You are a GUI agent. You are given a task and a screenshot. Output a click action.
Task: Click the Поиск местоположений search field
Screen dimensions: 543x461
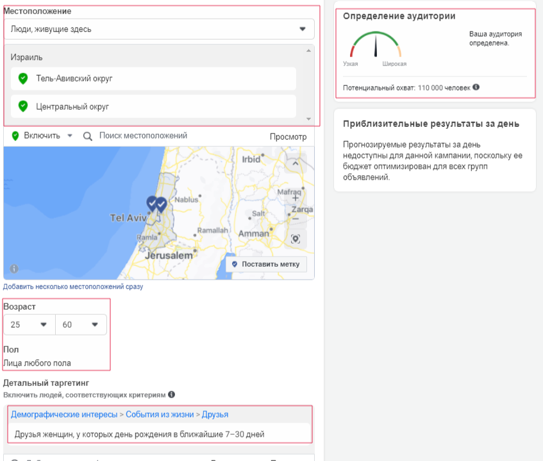144,136
